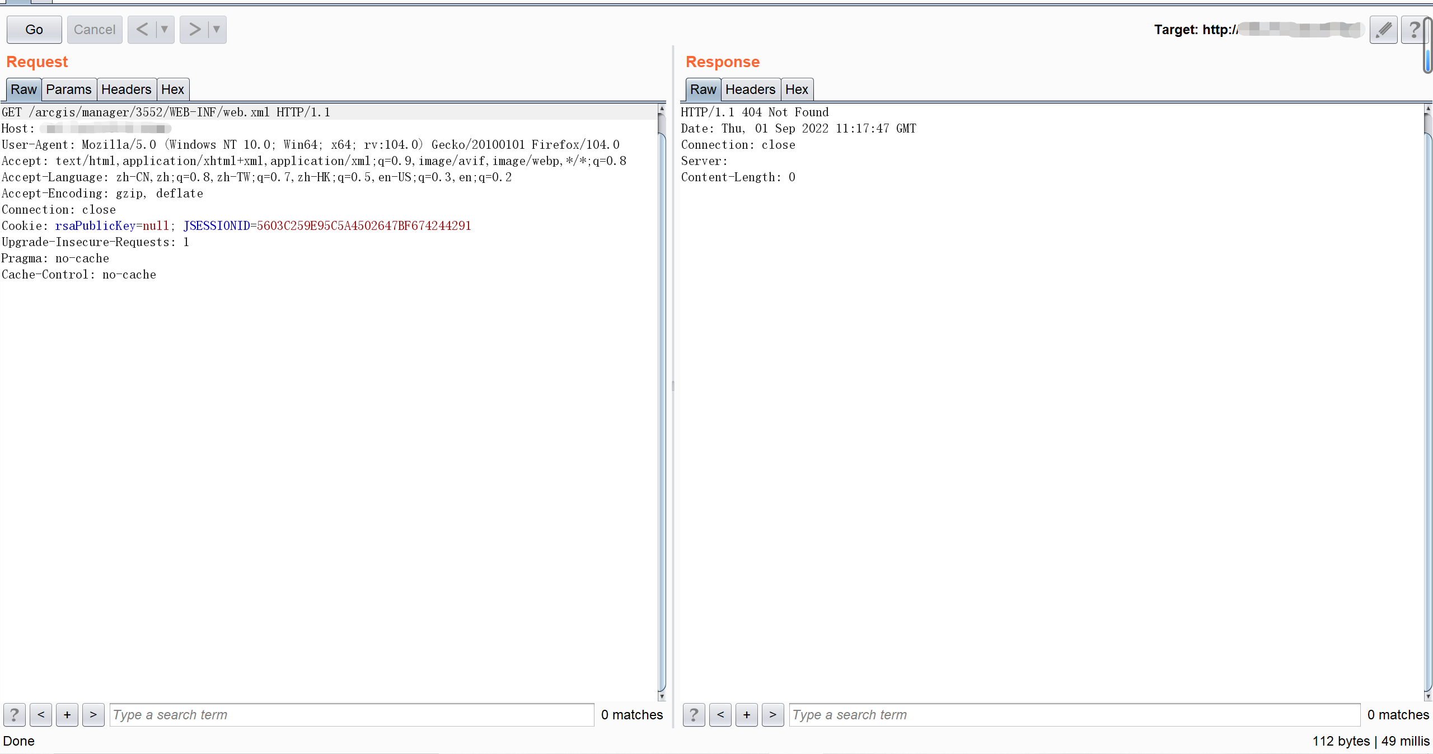Open request Hex tab

point(172,89)
